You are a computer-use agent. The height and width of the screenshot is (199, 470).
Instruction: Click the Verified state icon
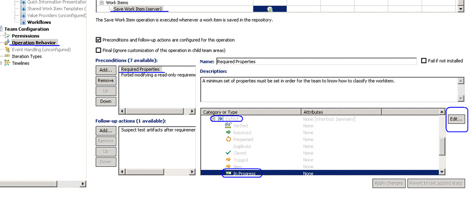pyautogui.click(x=228, y=126)
